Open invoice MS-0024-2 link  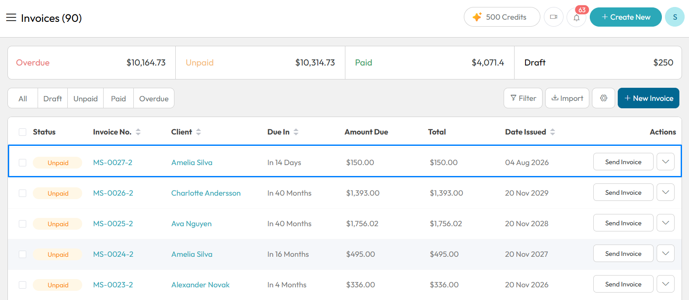pos(113,254)
